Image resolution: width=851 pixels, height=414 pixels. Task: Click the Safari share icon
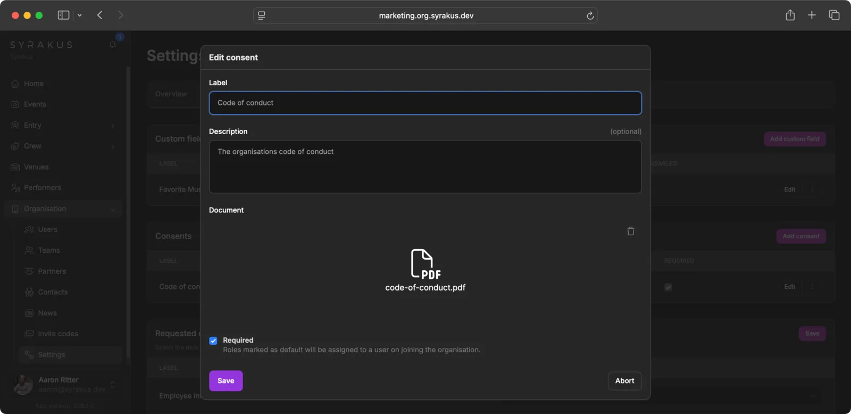(x=790, y=15)
